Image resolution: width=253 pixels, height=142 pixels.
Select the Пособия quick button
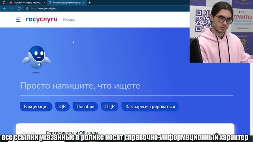pyautogui.click(x=85, y=106)
